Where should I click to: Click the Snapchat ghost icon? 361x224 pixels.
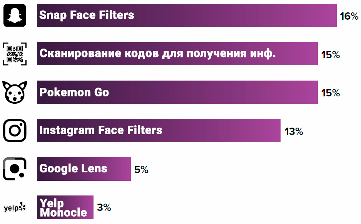[x=15, y=15]
